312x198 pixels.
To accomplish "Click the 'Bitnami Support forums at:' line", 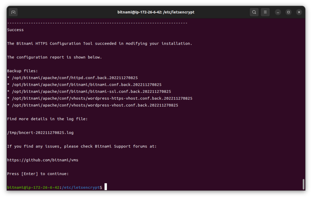I will tap(82, 146).
